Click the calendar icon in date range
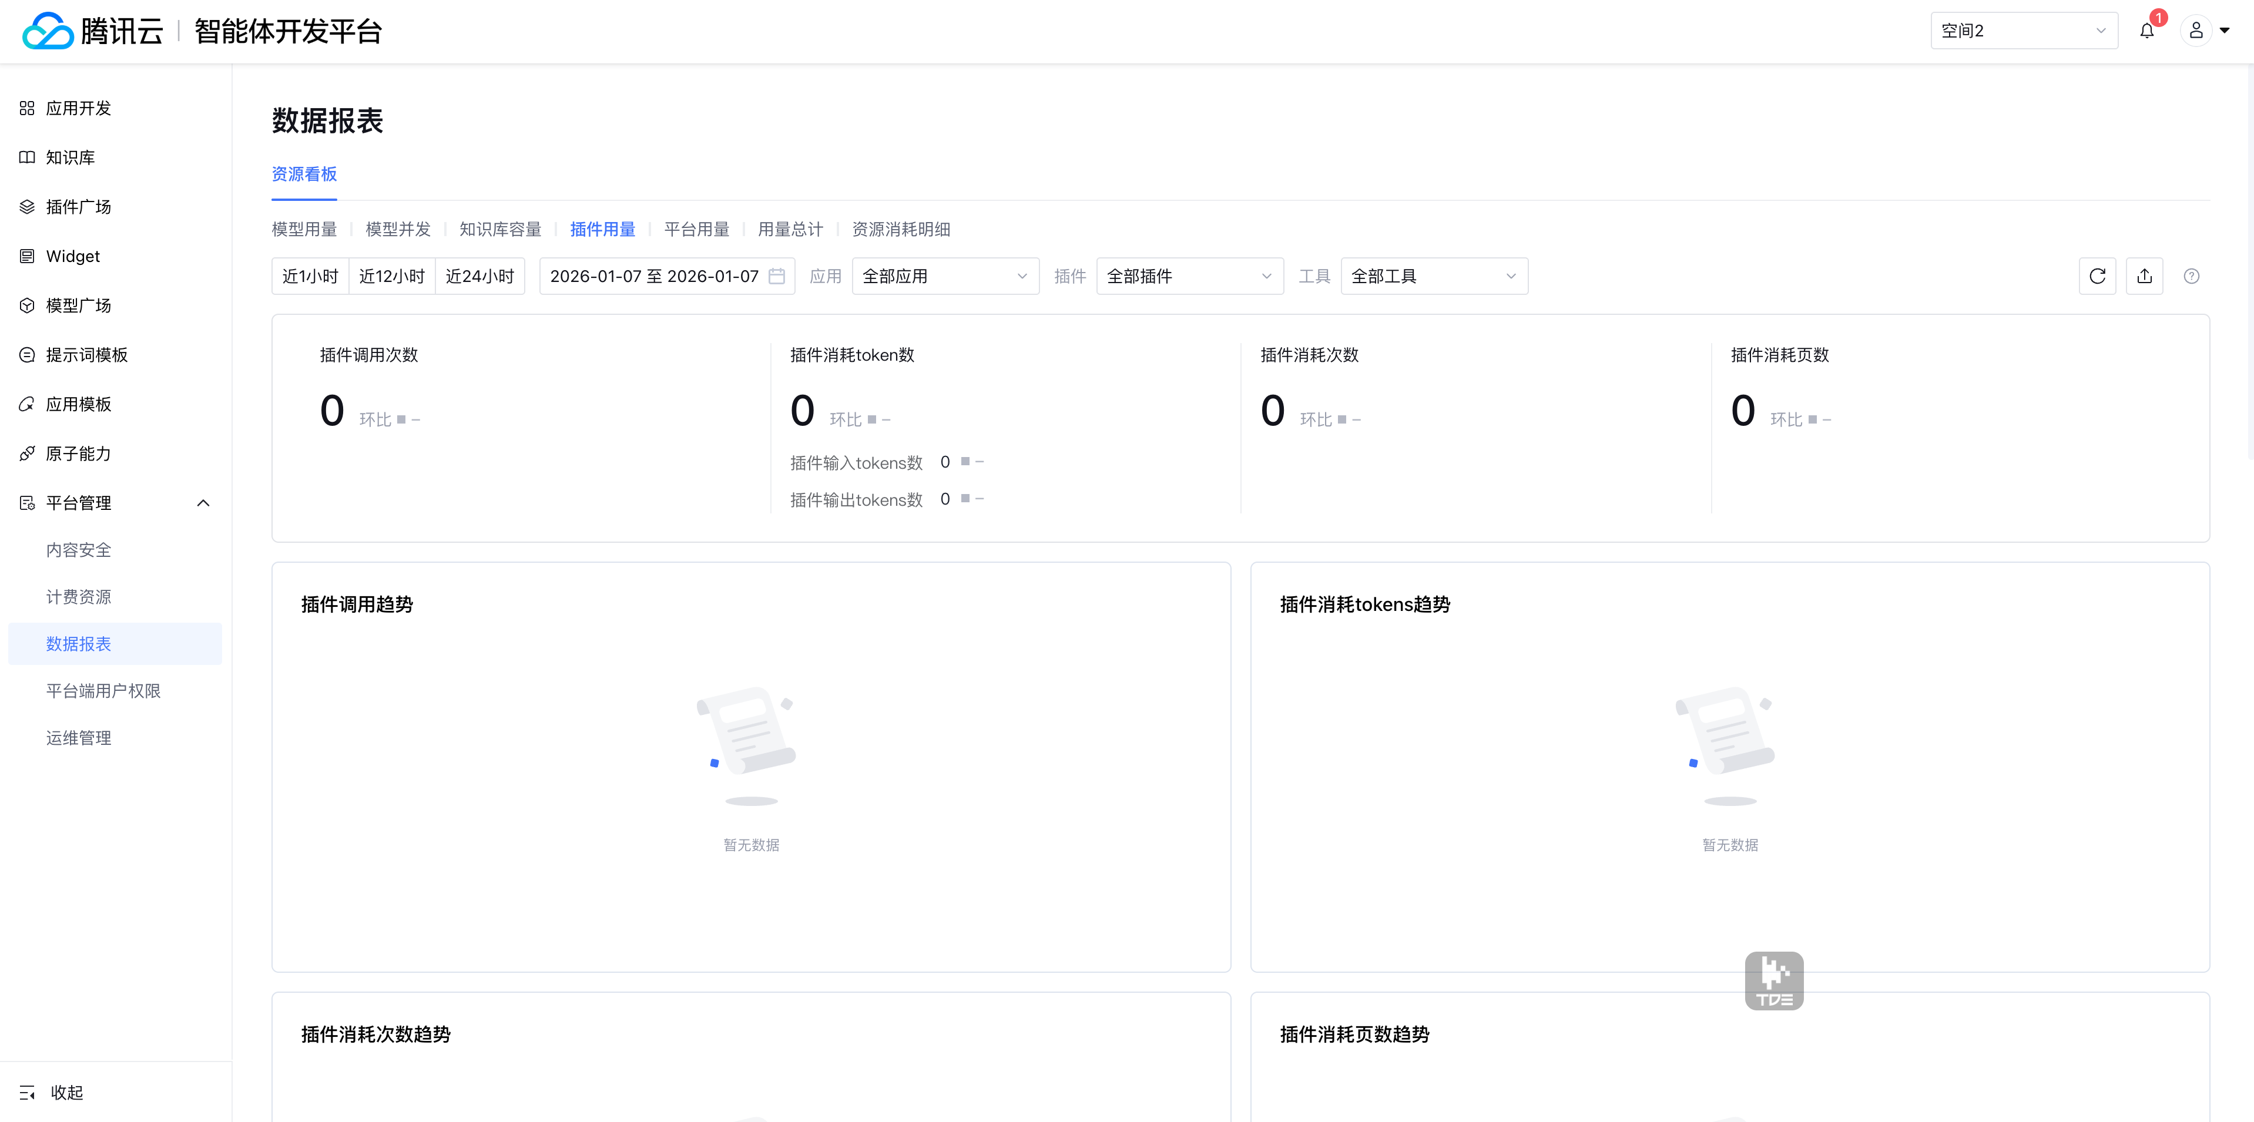The height and width of the screenshot is (1122, 2254). point(776,276)
